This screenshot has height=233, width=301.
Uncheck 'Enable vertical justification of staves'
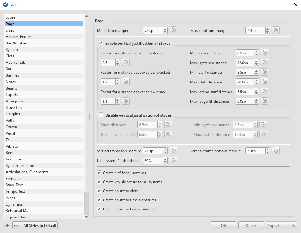click(x=101, y=43)
